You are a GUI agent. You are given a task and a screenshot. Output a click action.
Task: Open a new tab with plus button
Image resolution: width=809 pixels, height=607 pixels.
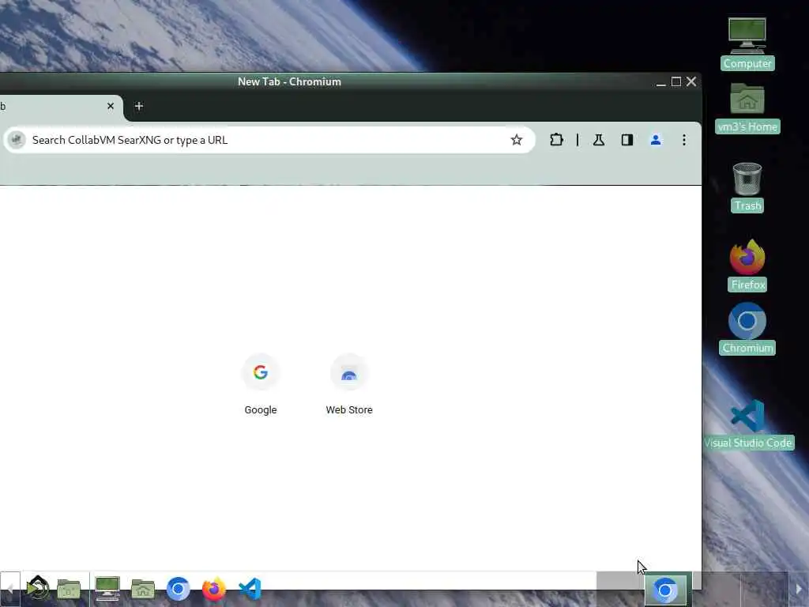tap(139, 106)
